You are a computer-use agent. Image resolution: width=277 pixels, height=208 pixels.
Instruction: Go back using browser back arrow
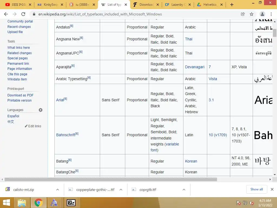6,14
